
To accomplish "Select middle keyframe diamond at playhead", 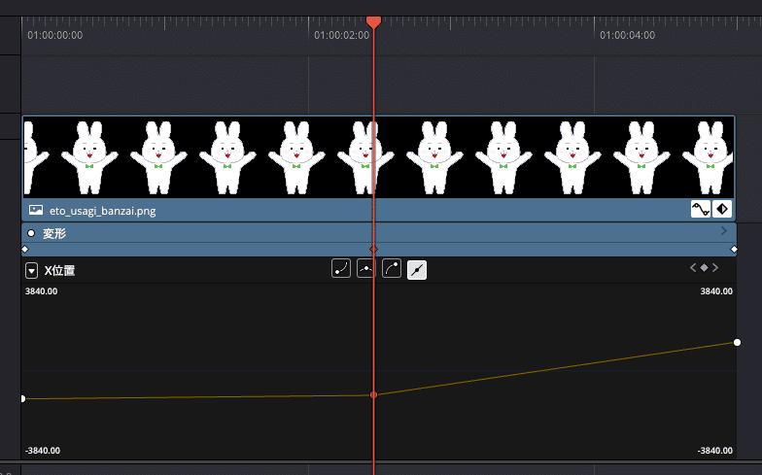I will coord(373,249).
